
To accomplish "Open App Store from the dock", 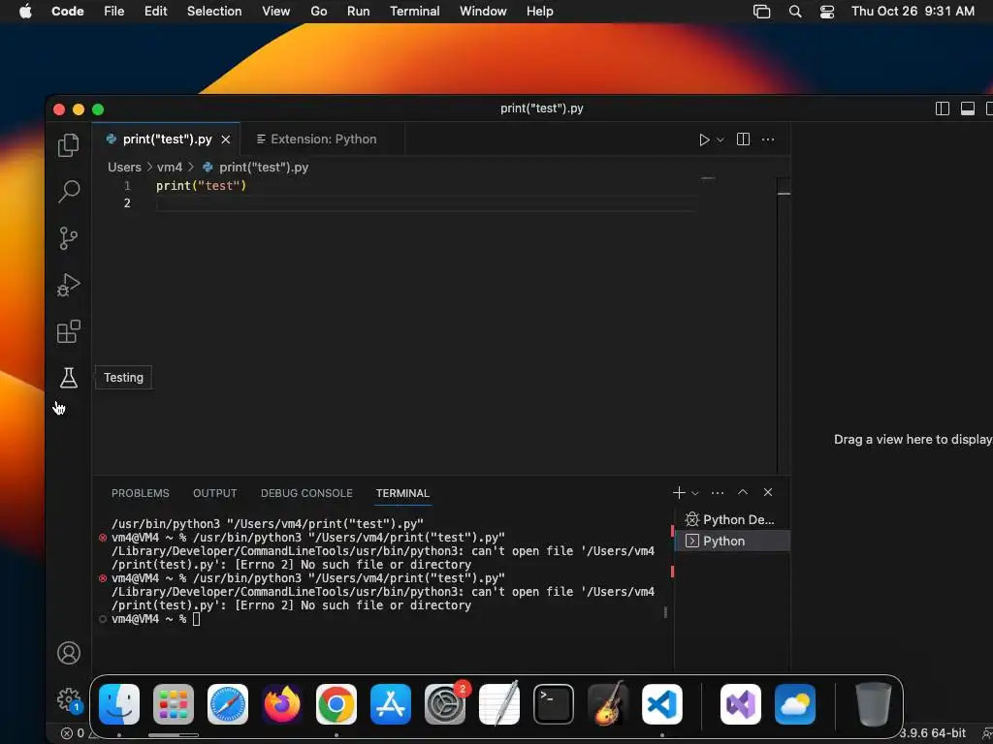I will (391, 703).
